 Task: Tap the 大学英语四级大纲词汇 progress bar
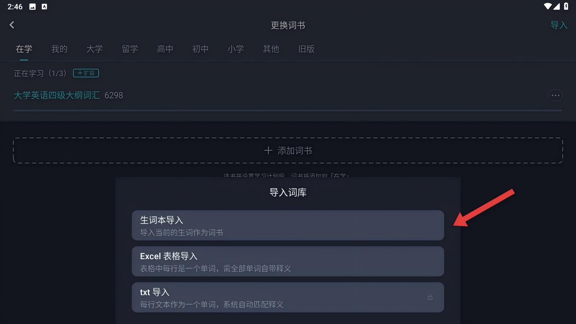pos(288,111)
